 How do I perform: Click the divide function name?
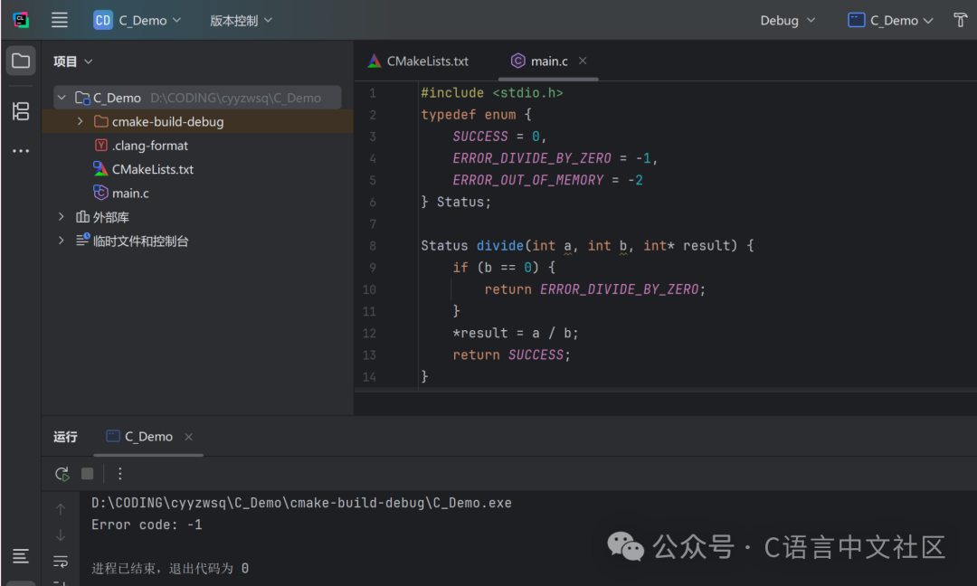[x=499, y=245]
